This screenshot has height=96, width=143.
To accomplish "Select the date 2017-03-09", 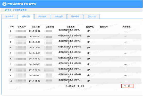I will [x=35, y=70].
